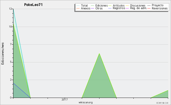Click the orange Anexos legend line swatch
Screen dimensions: 171x105
point(78,8)
